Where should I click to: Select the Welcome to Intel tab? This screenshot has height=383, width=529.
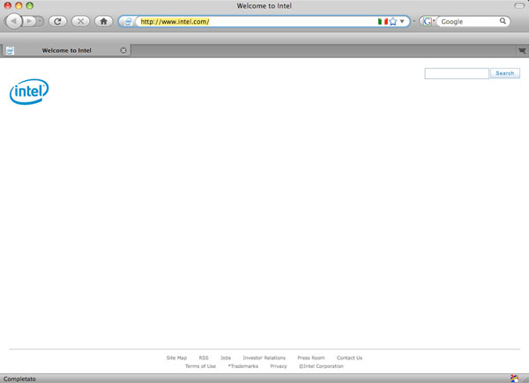coord(66,51)
